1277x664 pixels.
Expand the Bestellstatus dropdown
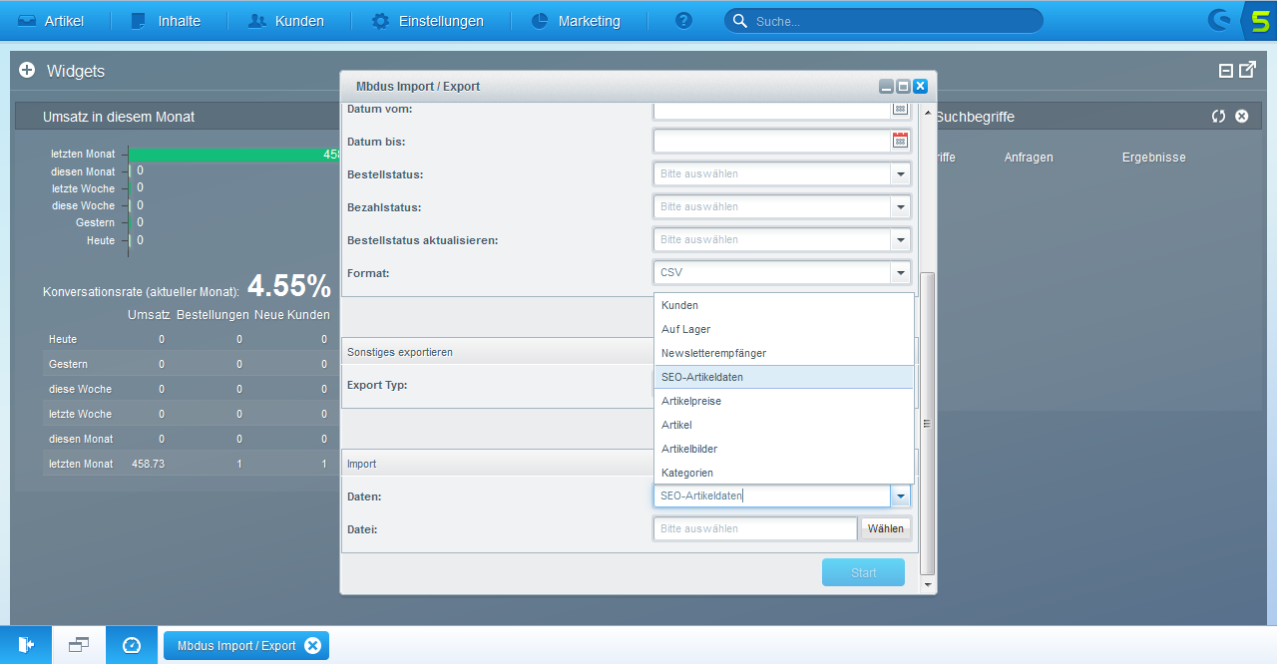point(900,174)
